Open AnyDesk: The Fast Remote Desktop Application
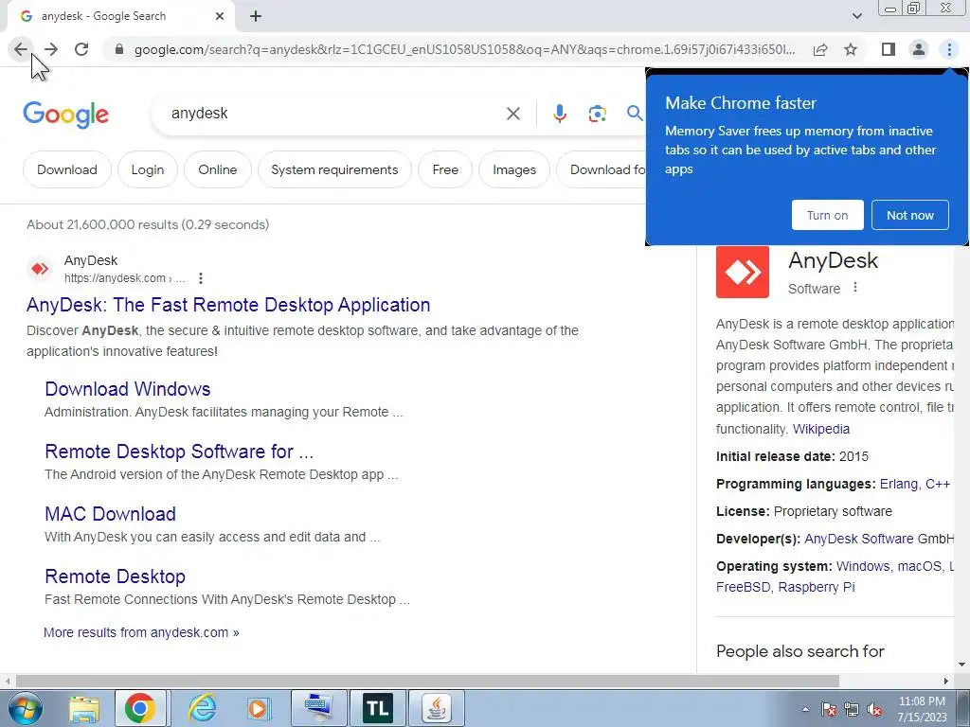The image size is (970, 727). (x=228, y=305)
